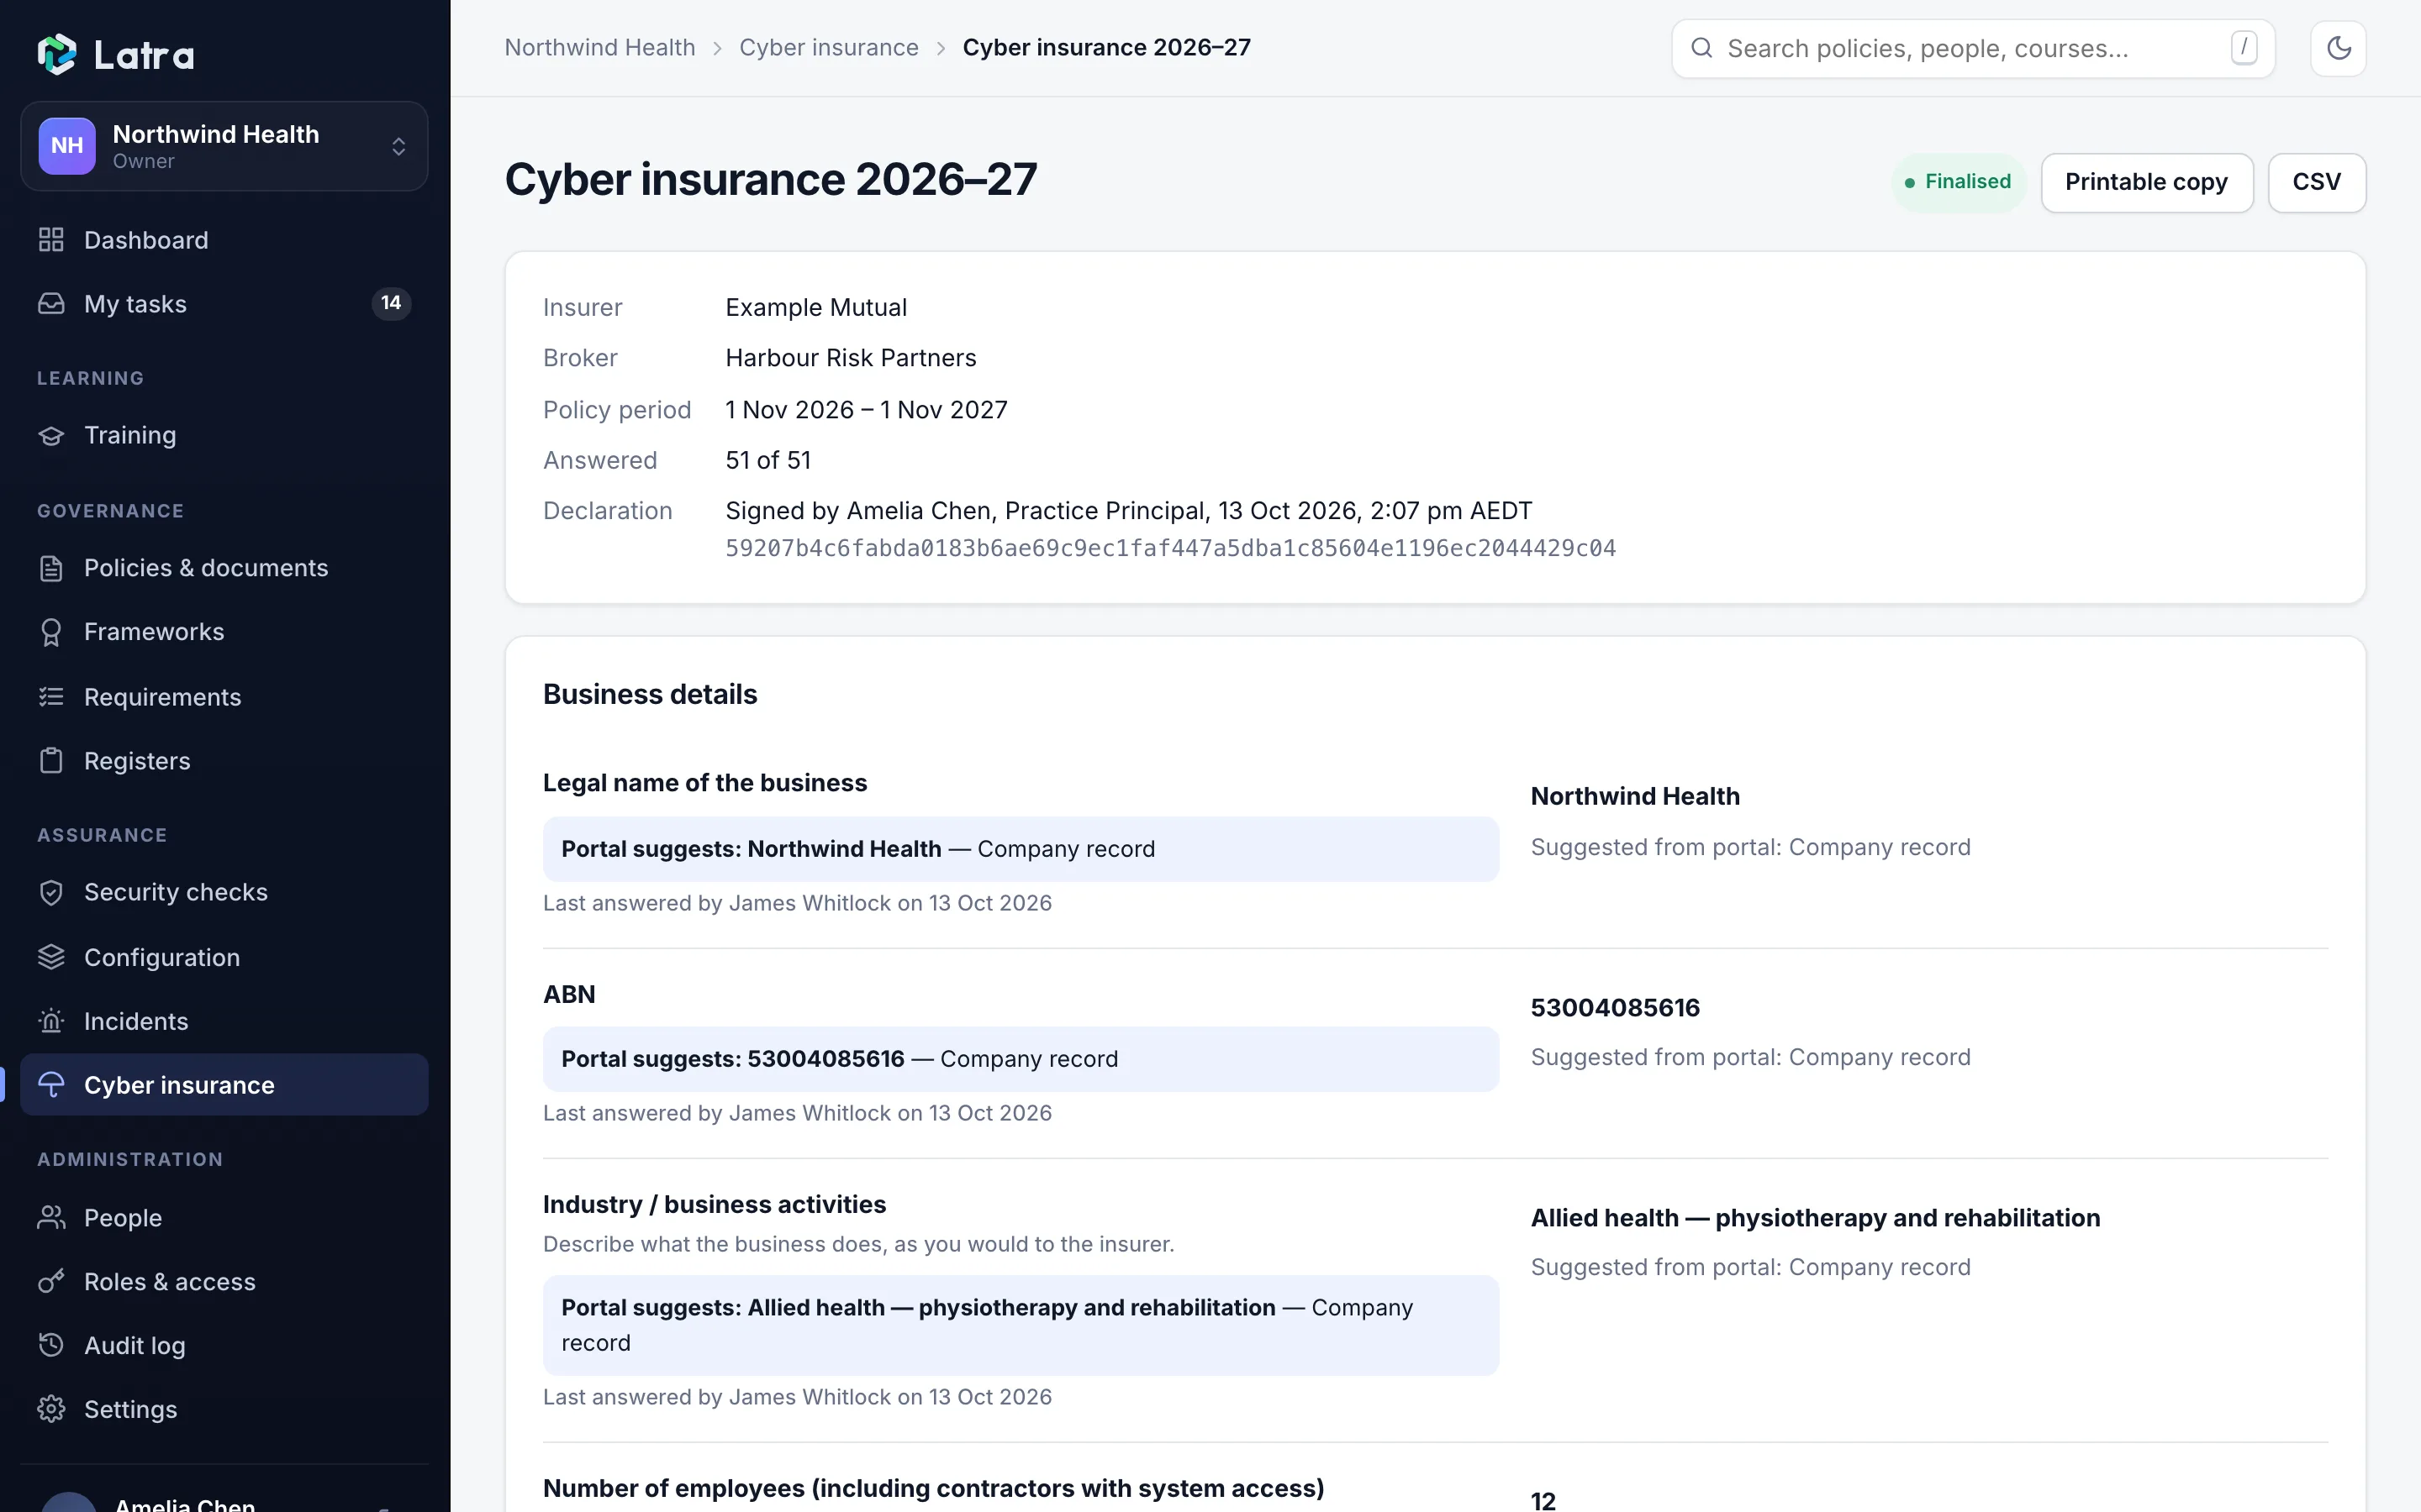The height and width of the screenshot is (1512, 2421).
Task: Navigate to Frameworks in sidebar
Action: coord(224,632)
